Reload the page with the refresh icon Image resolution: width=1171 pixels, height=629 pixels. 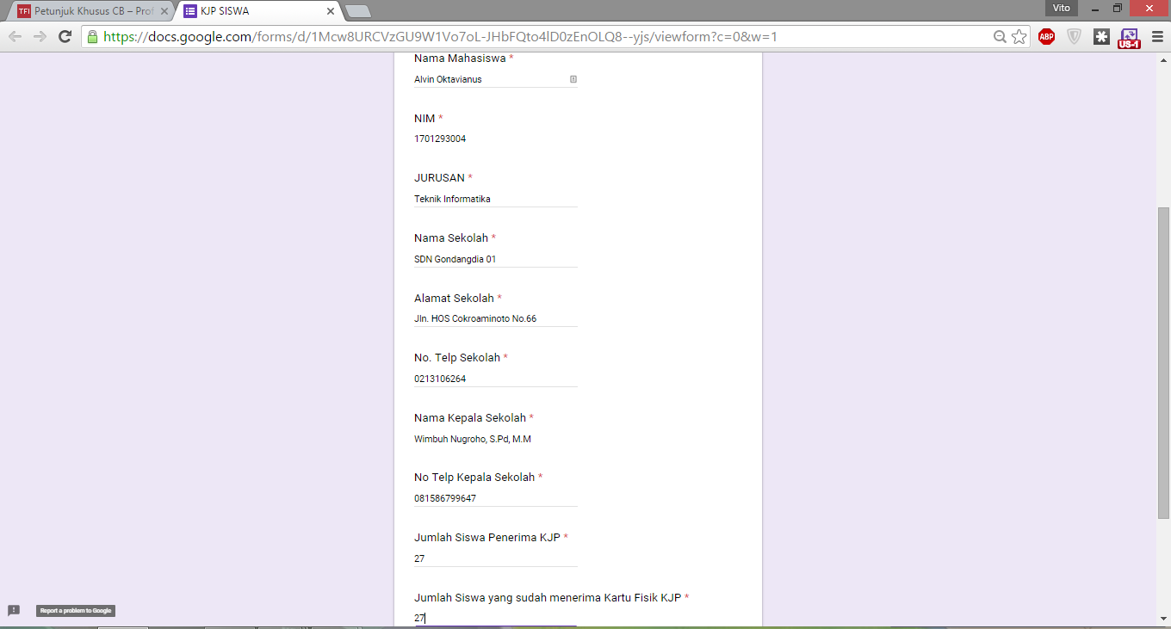[65, 36]
